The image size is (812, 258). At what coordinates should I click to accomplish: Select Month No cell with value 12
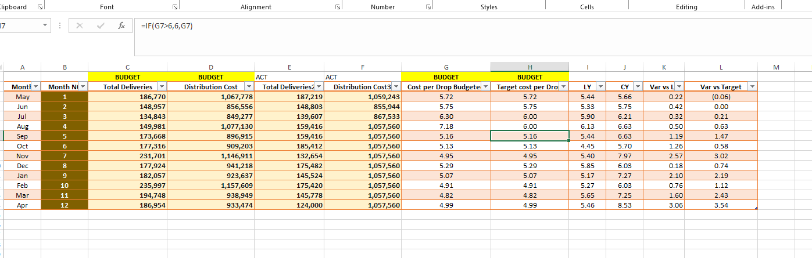click(65, 205)
